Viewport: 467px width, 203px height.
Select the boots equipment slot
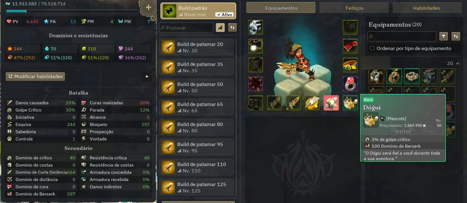[x=256, y=103]
